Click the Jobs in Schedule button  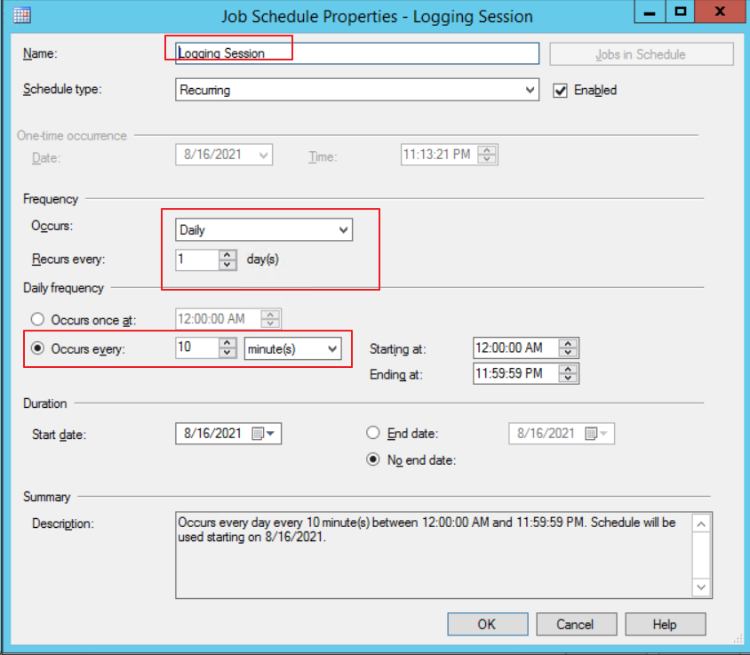coord(641,54)
